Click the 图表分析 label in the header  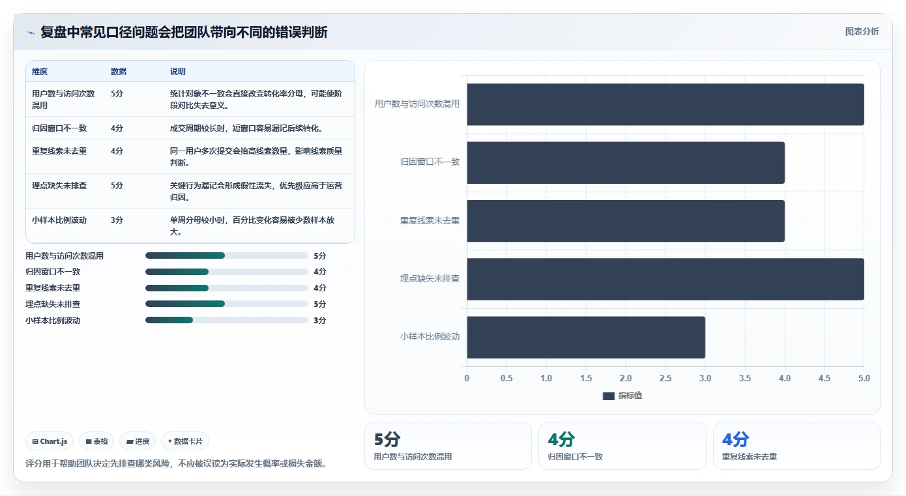point(862,31)
